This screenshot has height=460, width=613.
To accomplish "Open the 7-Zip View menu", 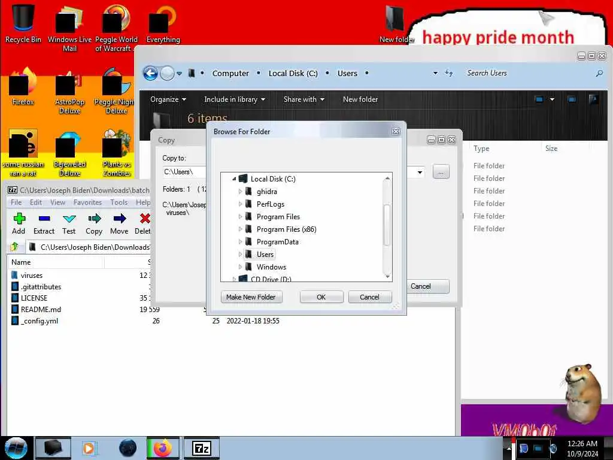I will click(x=57, y=202).
